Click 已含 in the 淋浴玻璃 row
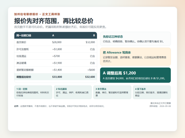Image resolution: width=185 pixels, height=138 pixels. 92,63
